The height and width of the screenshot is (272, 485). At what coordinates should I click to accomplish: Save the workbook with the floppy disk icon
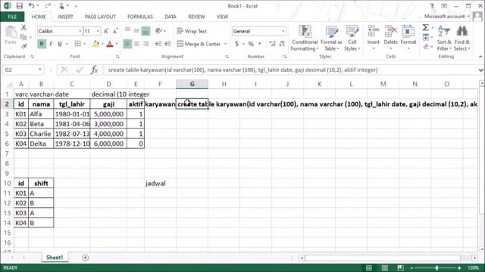tap(19, 6)
